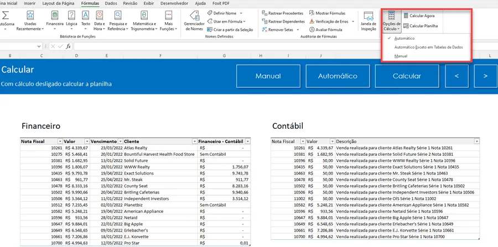Open the Layout da Página tab
The height and width of the screenshot is (247, 498).
point(59,3)
